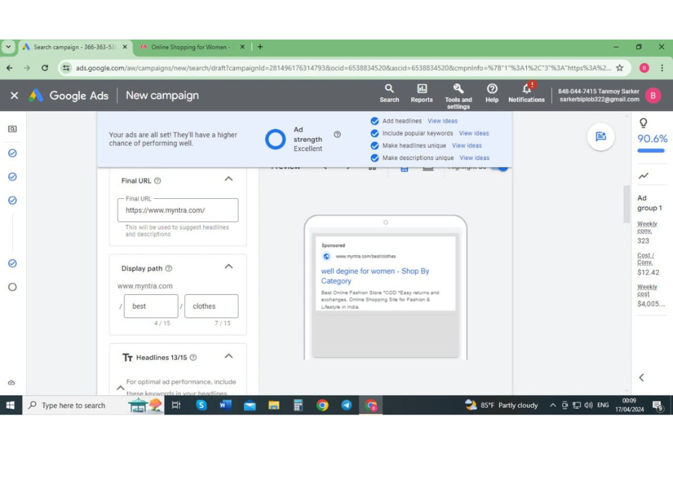
Task: Open the Calculator from the taskbar
Action: pos(298,405)
